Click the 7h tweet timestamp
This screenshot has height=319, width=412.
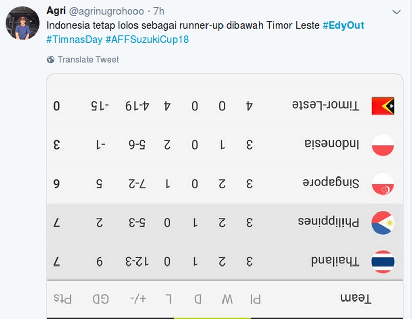point(159,11)
